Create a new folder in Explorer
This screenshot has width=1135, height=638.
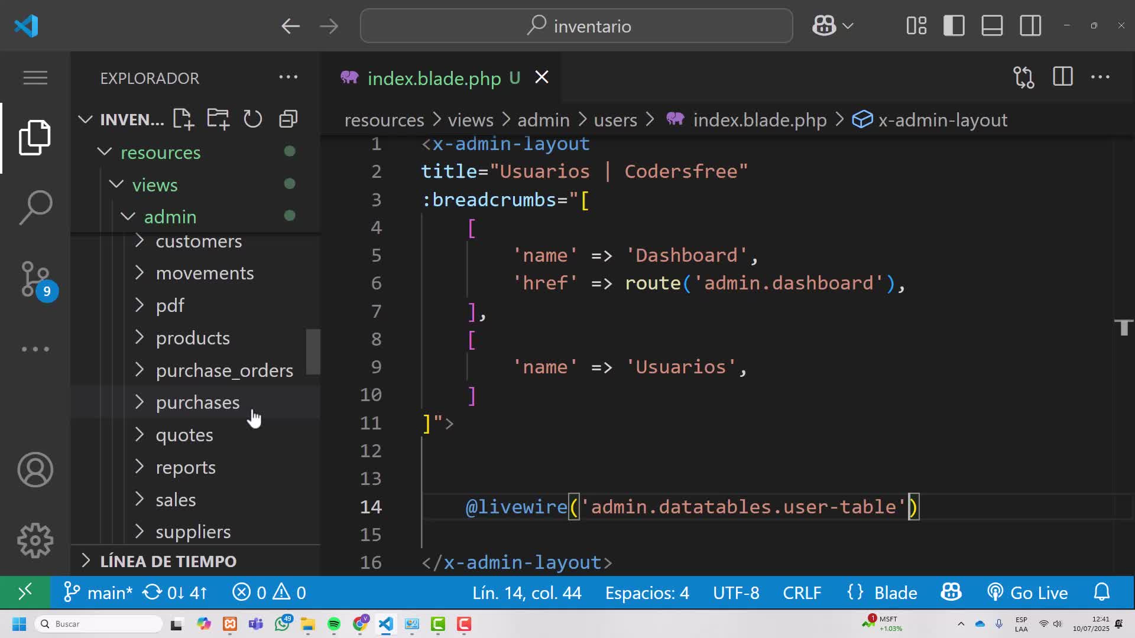[x=218, y=119]
